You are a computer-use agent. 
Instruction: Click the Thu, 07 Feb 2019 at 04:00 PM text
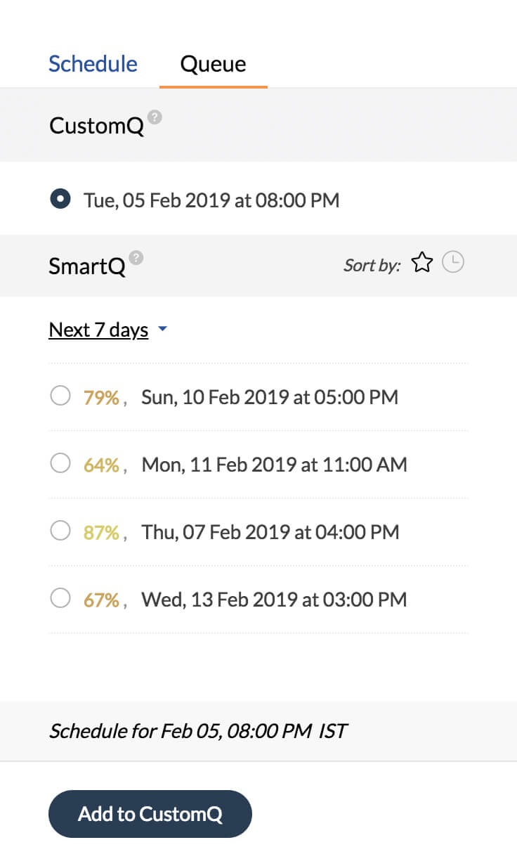[x=270, y=532]
